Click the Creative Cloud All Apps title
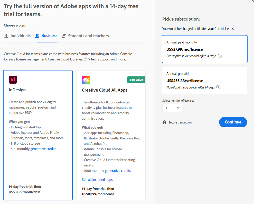 coord(105,90)
